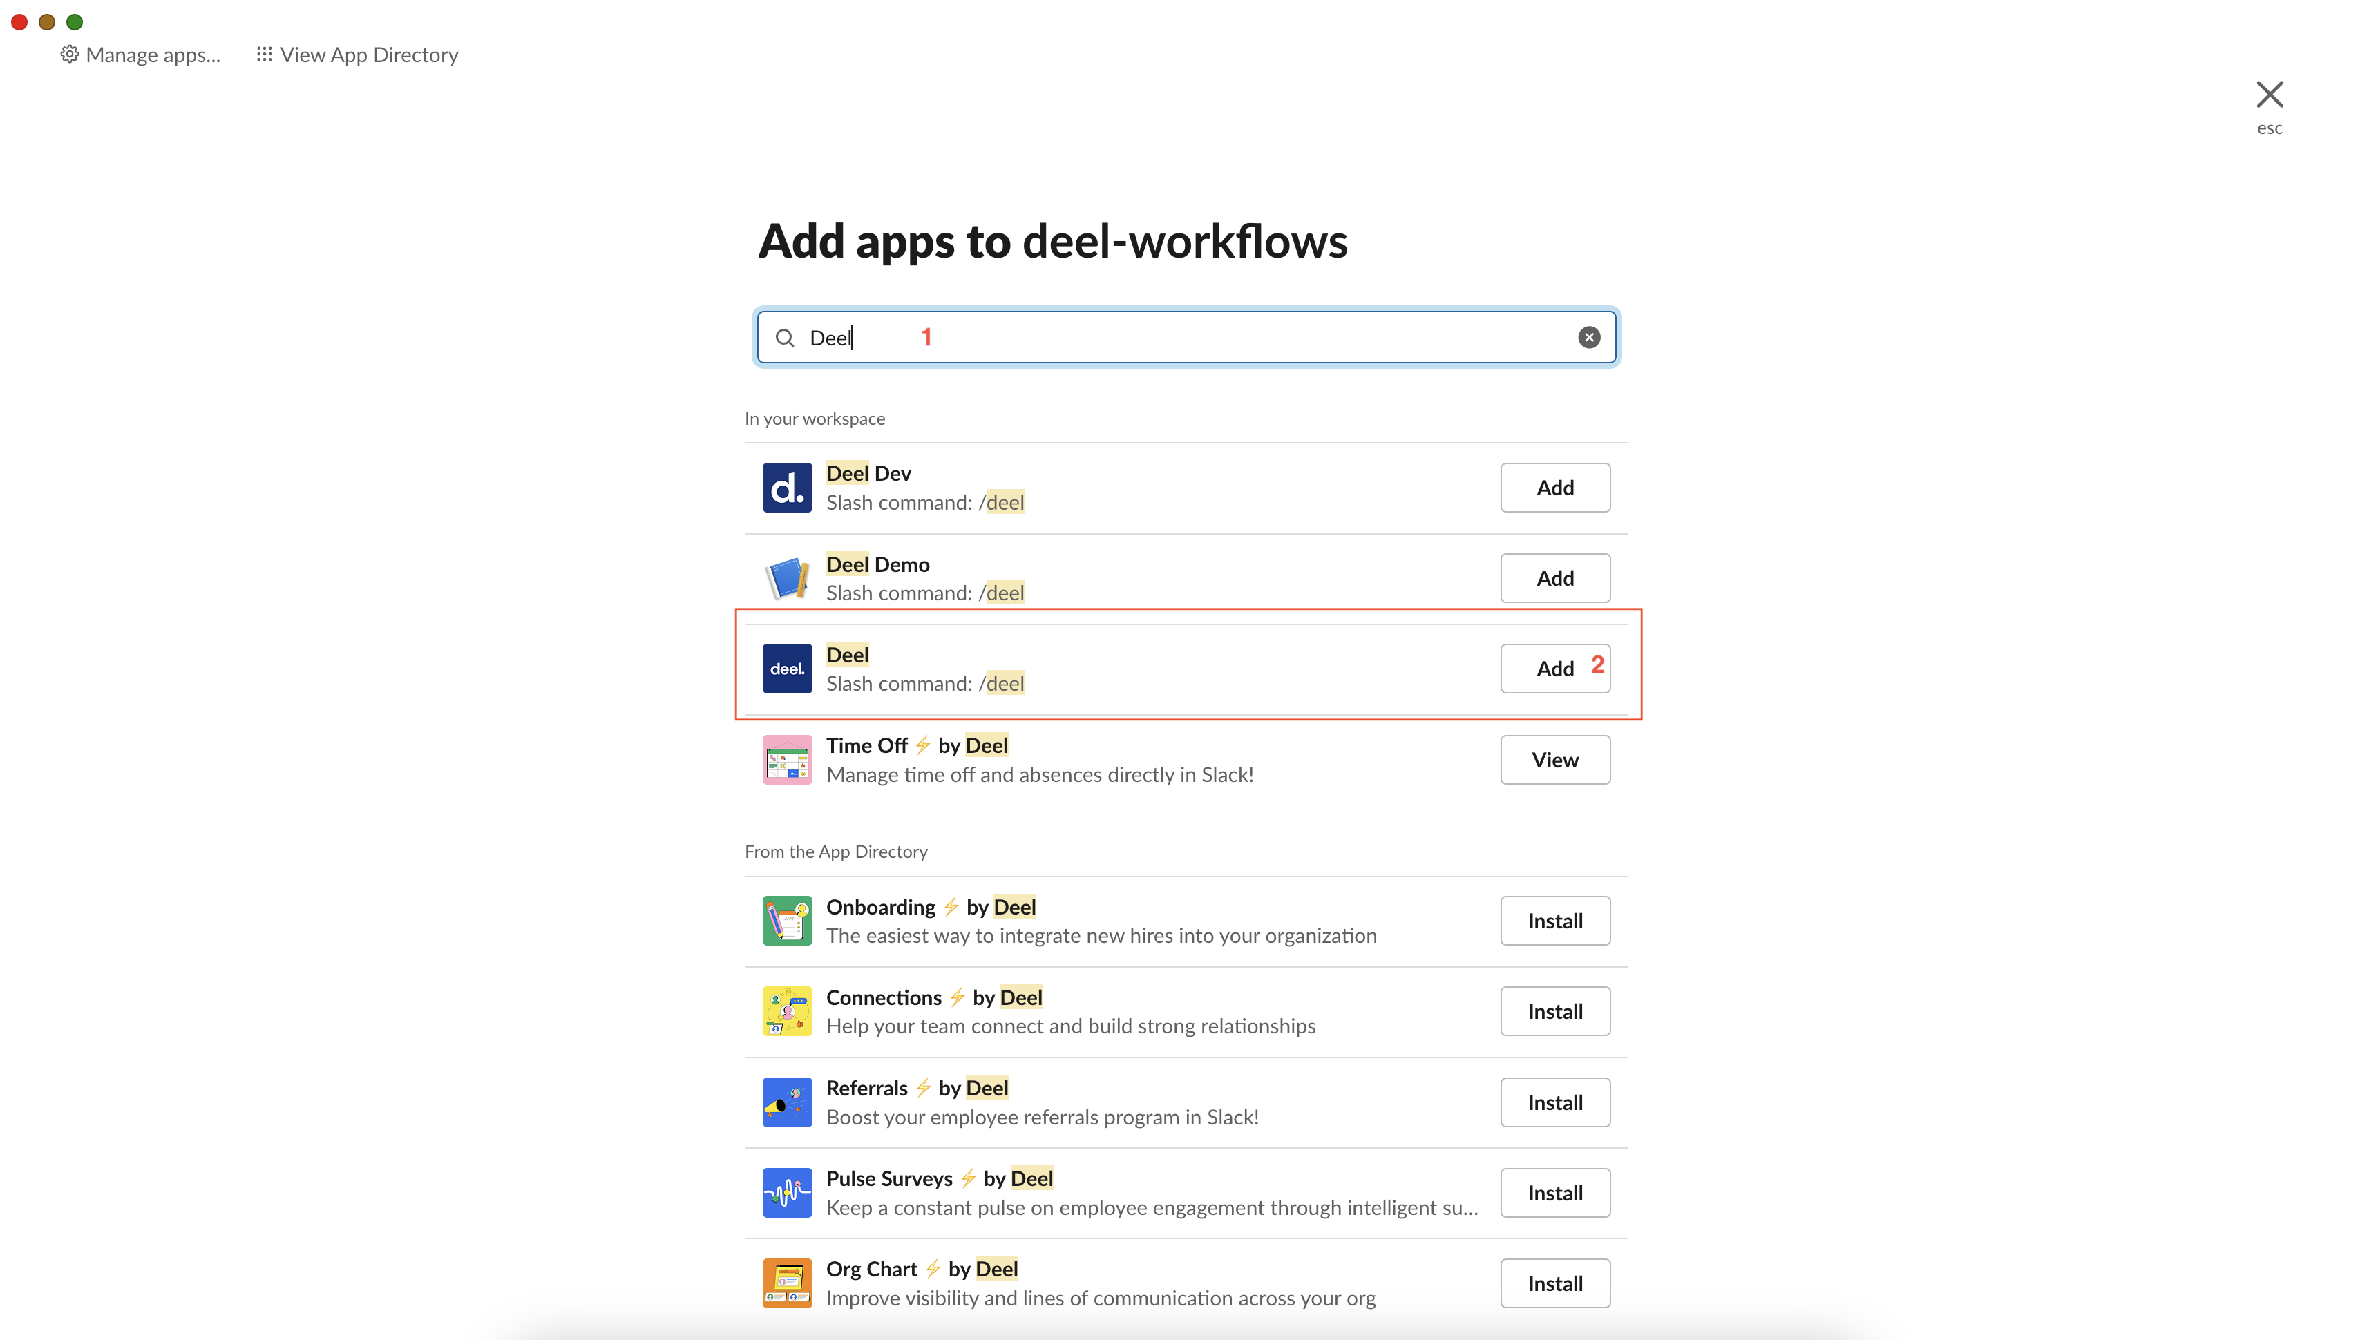The width and height of the screenshot is (2378, 1340).
Task: Click the Time Off calendar icon
Action: (786, 760)
